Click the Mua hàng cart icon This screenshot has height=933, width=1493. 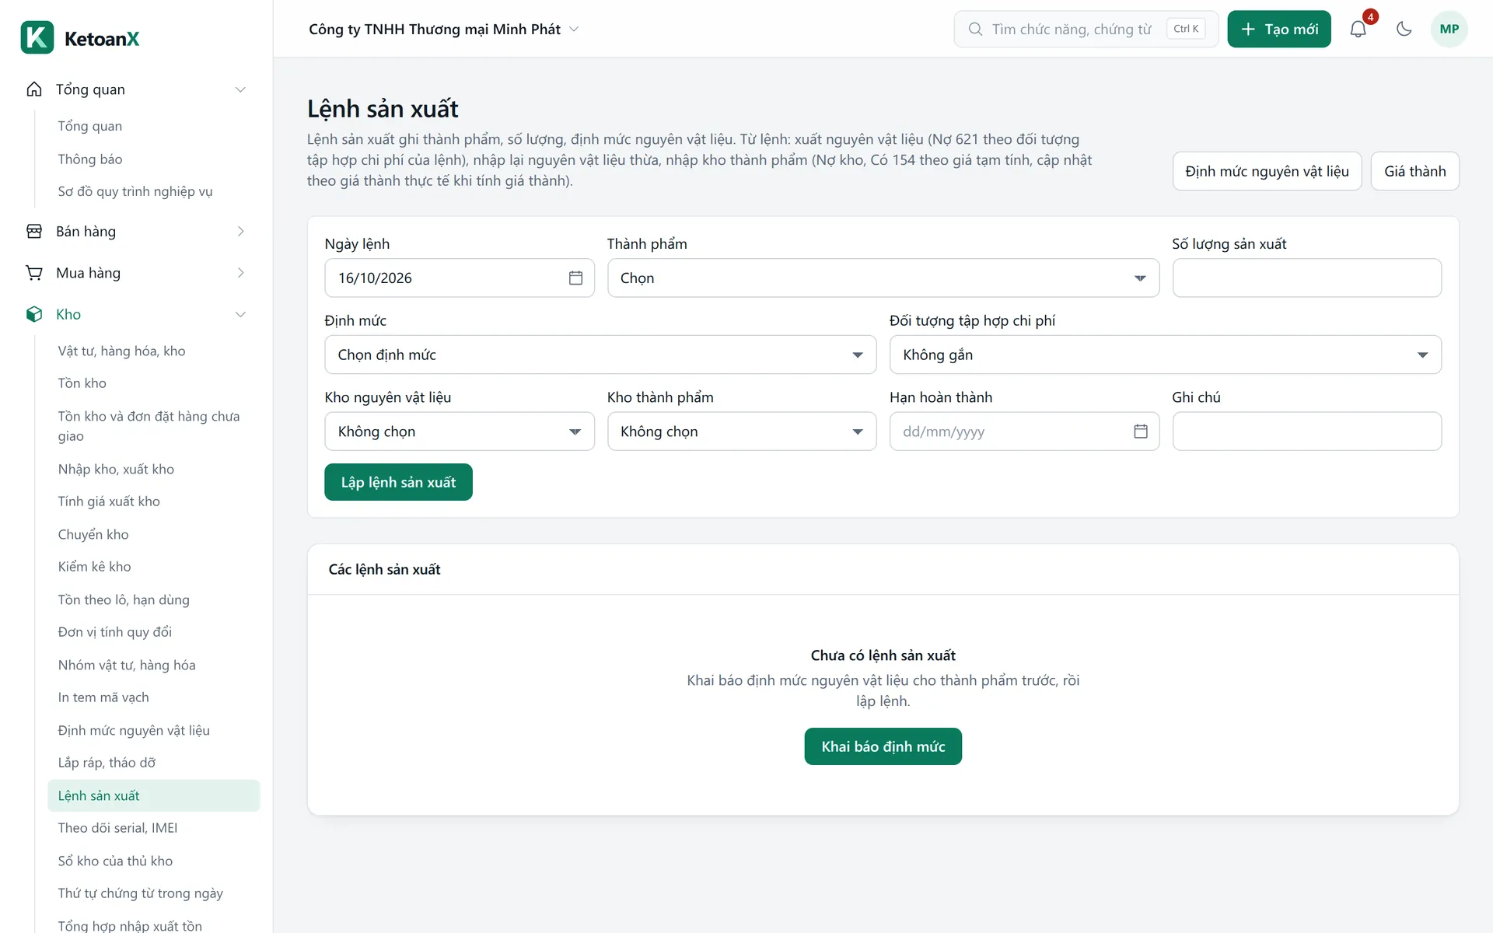tap(34, 273)
